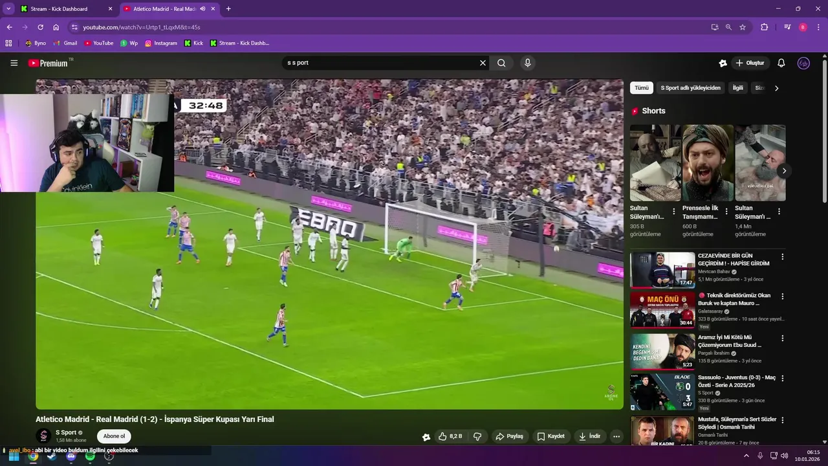Open the Oluştur create menu
Screen dimensions: 828x466
[x=751, y=63]
